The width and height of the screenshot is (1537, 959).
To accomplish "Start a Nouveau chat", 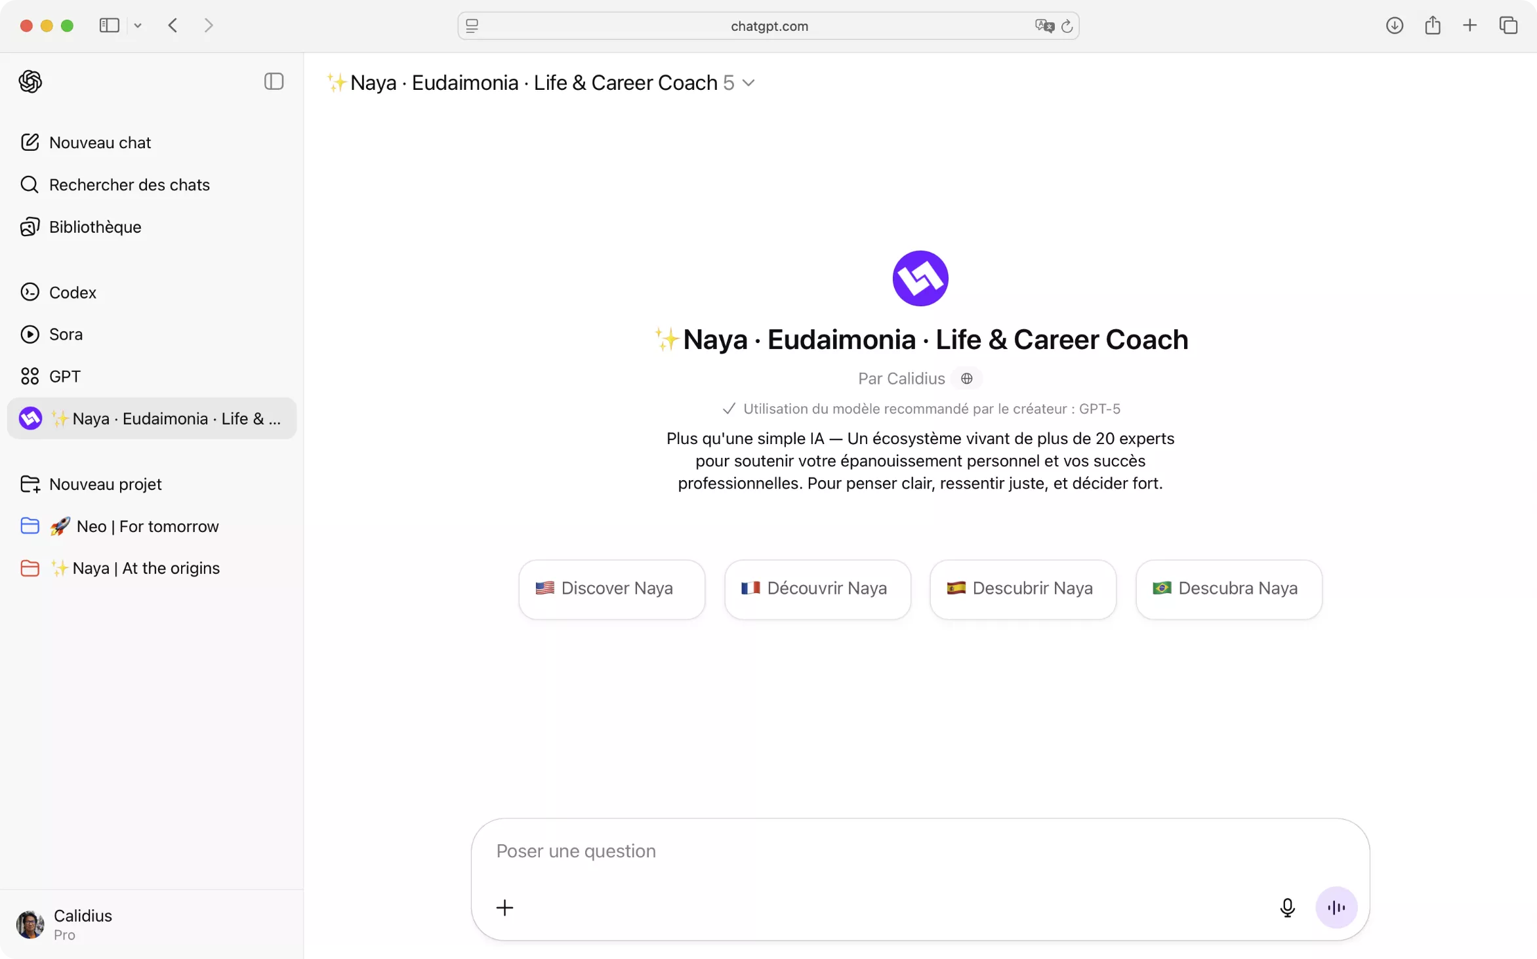I will (x=100, y=142).
